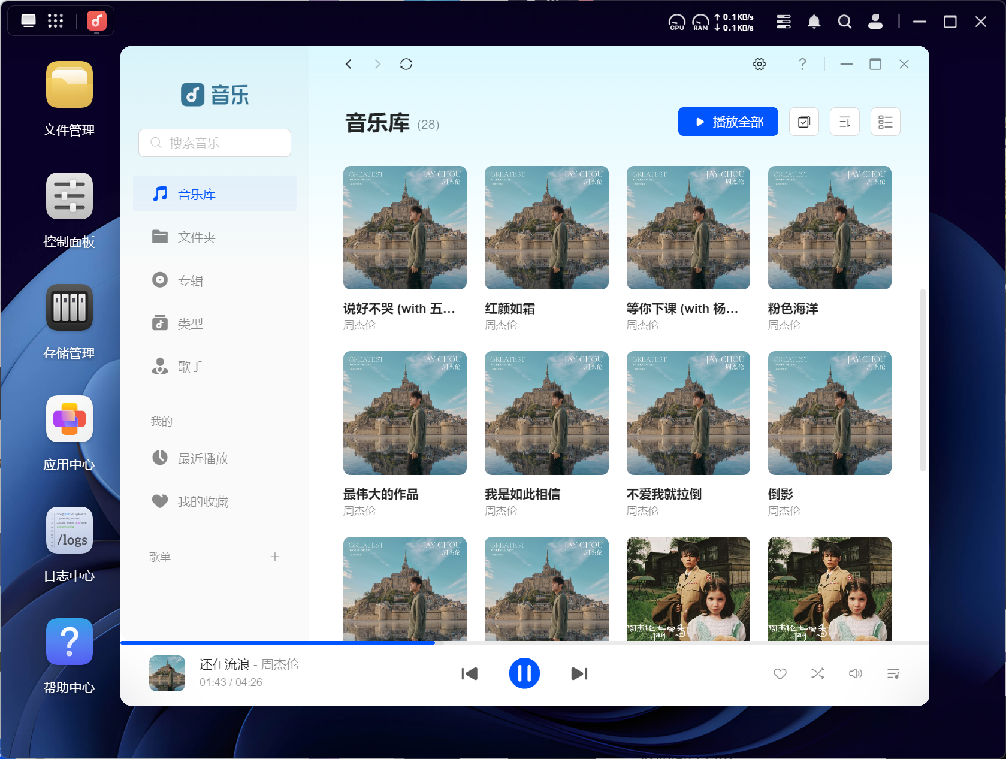Refresh the music library

click(406, 64)
